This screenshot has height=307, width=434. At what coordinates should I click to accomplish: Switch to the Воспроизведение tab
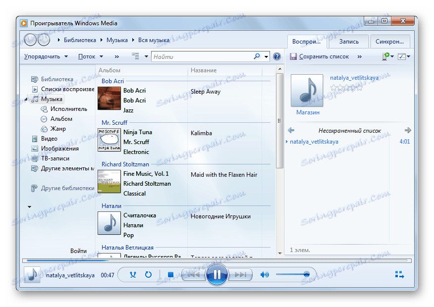tap(306, 42)
